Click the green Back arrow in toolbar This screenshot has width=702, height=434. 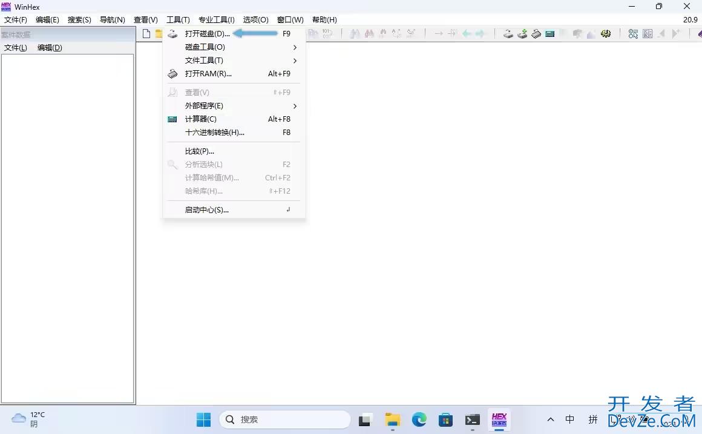(467, 33)
